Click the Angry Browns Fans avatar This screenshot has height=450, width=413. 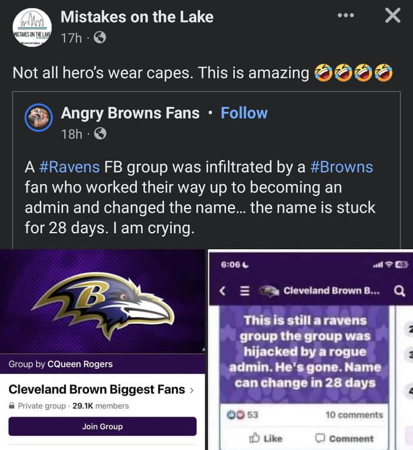pos(40,117)
